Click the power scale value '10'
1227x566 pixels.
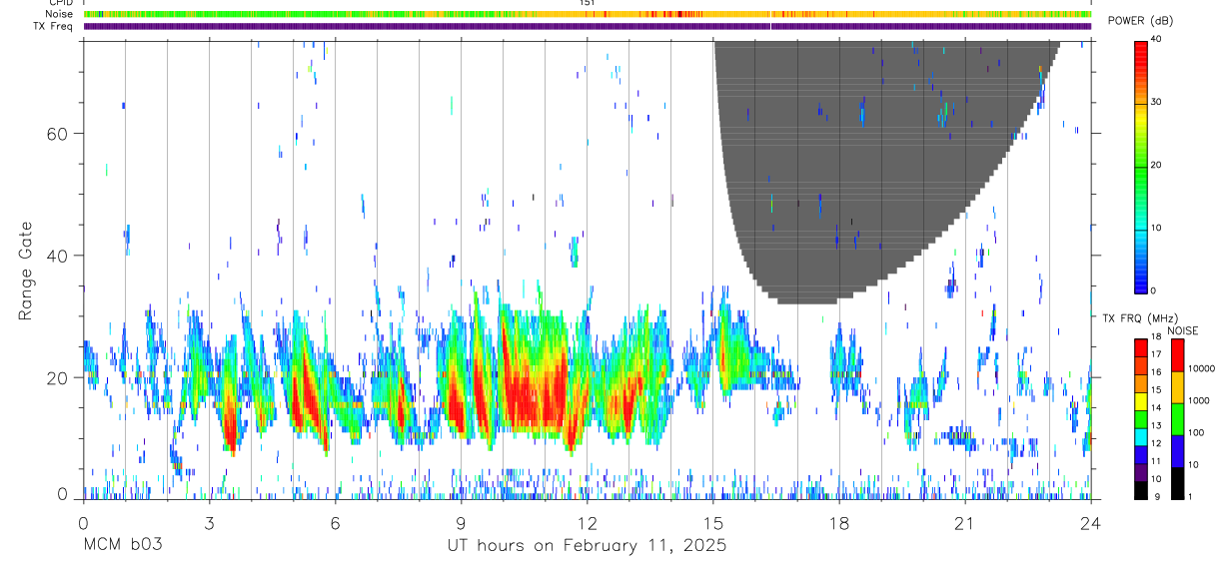click(1156, 229)
